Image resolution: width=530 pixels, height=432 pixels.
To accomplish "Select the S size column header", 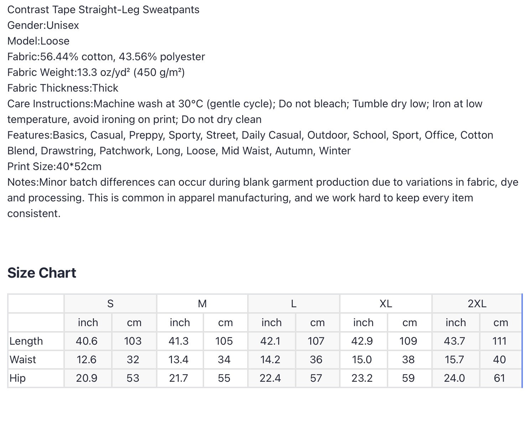I will (110, 304).
